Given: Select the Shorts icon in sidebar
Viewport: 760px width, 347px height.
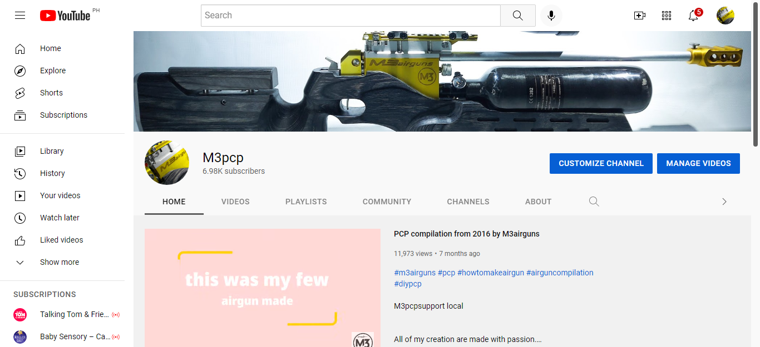Looking at the screenshot, I should click(x=20, y=93).
